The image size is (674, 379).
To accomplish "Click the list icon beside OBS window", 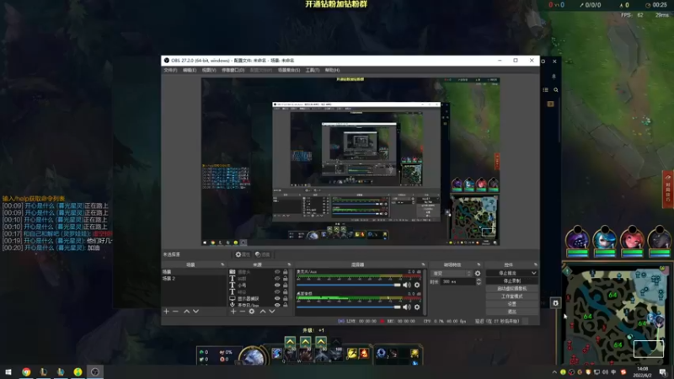I will click(545, 90).
